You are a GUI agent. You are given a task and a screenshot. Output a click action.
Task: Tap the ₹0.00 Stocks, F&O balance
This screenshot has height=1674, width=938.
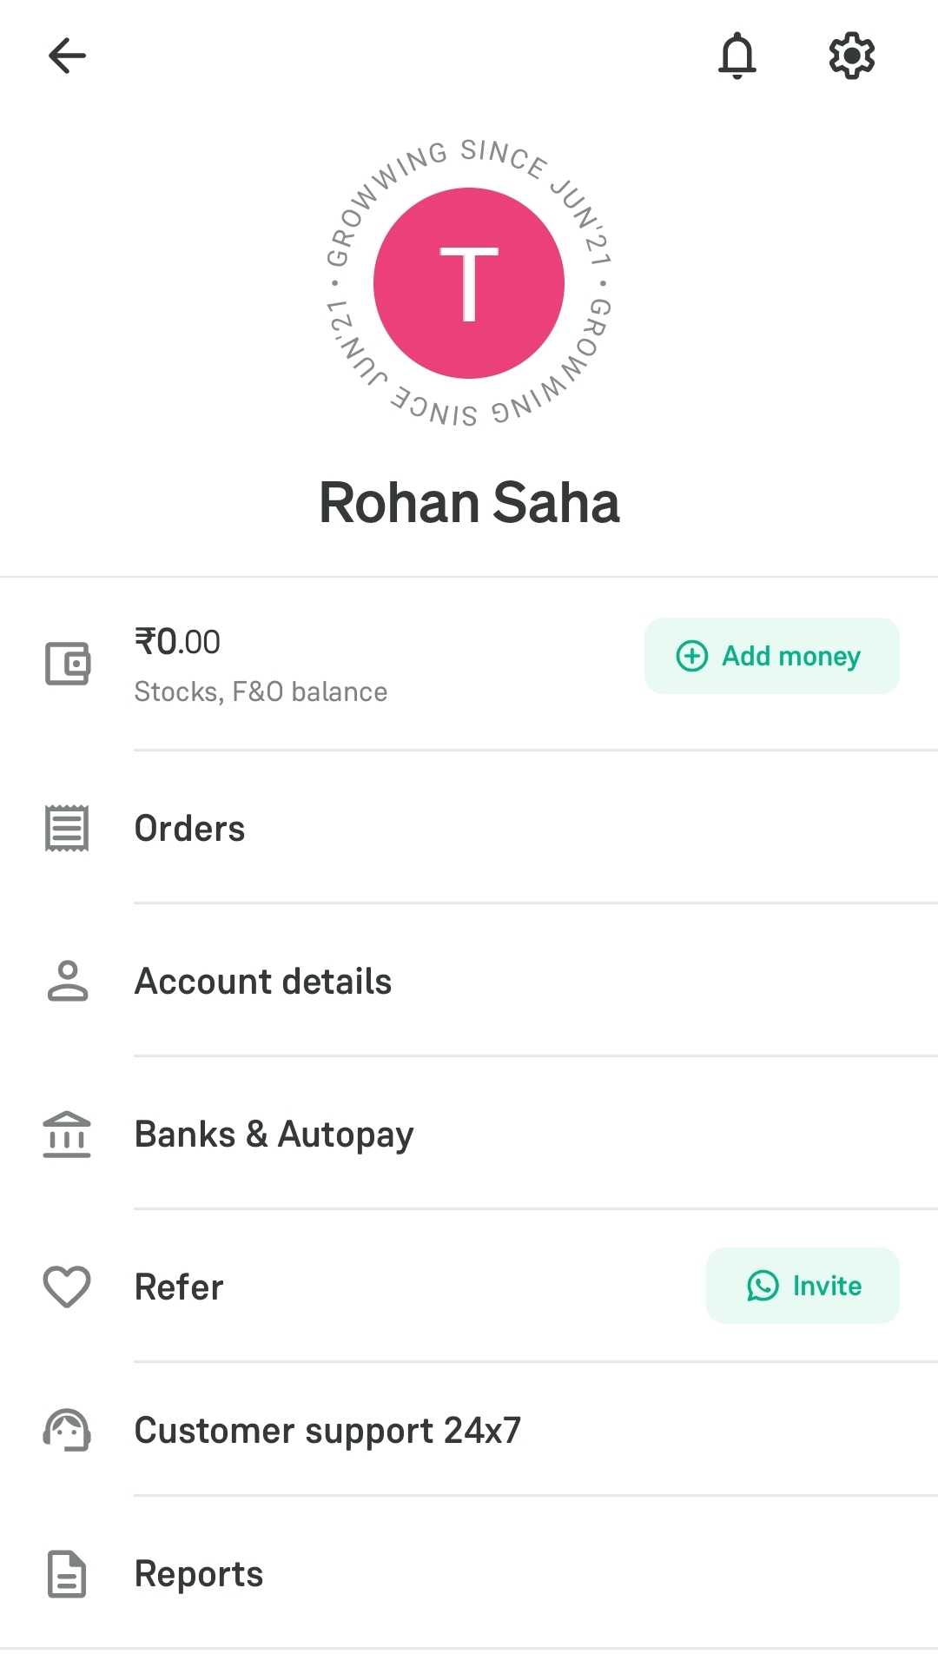coord(261,665)
